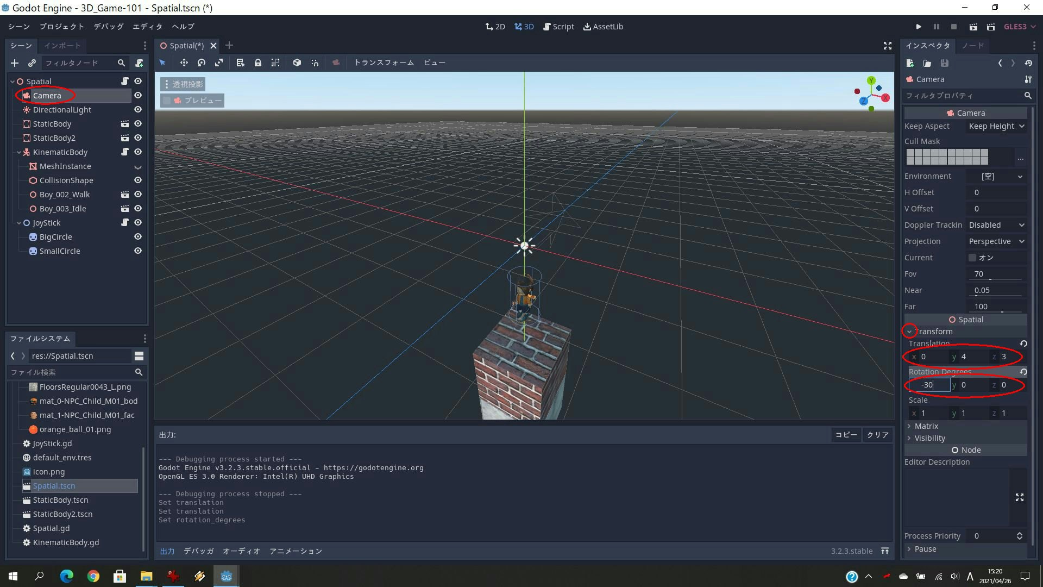1043x587 pixels.
Task: Click the クリア button in the output panel
Action: click(x=877, y=434)
